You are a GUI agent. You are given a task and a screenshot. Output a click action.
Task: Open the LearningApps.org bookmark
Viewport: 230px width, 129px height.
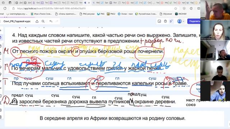[17, 14]
